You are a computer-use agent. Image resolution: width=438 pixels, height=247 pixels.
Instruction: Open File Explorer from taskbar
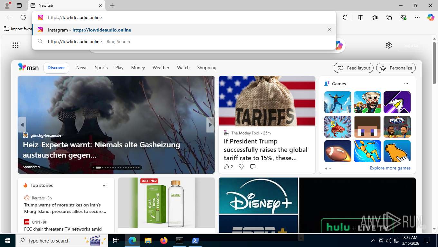(x=148, y=241)
